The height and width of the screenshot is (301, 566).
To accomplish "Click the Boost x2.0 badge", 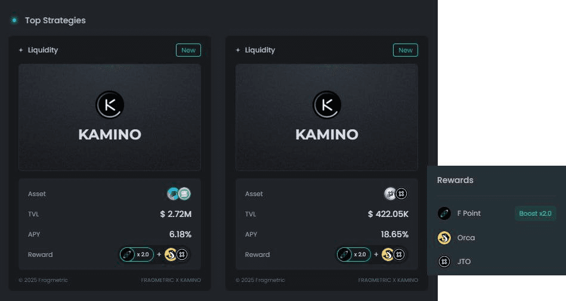I will [536, 213].
